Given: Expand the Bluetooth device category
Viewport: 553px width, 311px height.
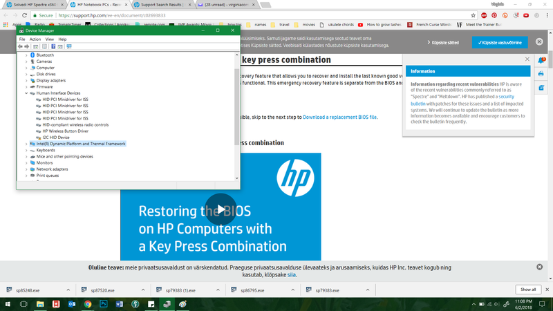Looking at the screenshot, I should point(26,55).
